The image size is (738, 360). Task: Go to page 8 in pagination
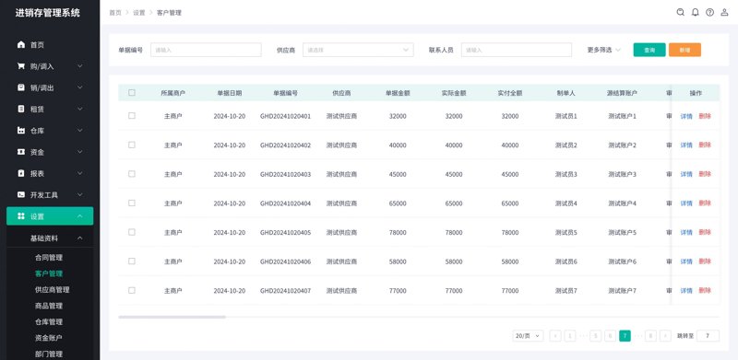651,335
